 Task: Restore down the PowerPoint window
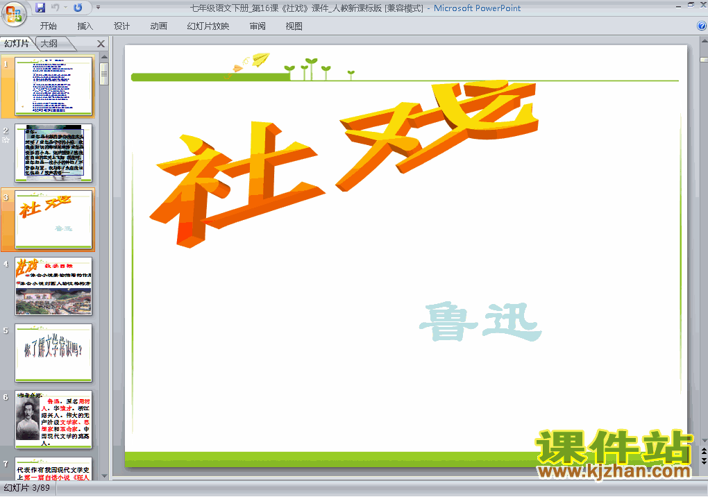[x=691, y=6]
